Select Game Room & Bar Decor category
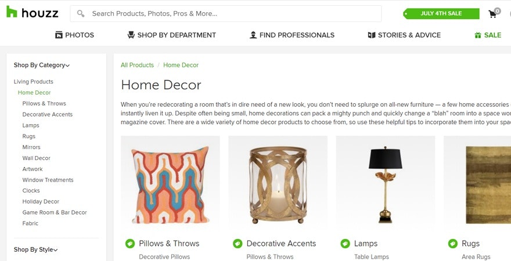This screenshot has width=511, height=261. coord(55,213)
